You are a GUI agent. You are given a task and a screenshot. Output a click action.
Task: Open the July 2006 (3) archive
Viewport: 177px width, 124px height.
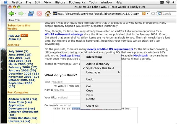[x=19, y=52]
